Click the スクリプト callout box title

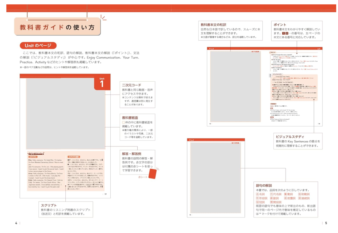click(49, 205)
